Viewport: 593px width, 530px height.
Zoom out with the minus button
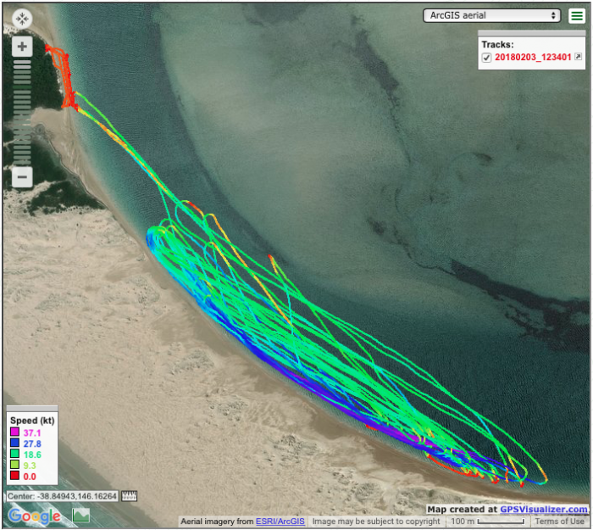22,178
